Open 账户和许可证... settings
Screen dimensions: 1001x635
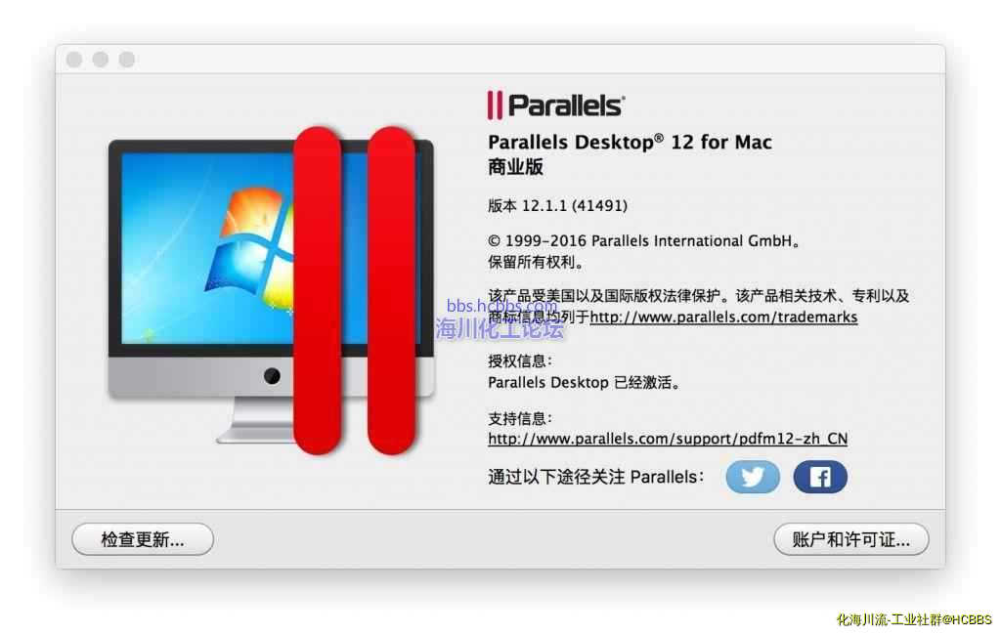[851, 539]
